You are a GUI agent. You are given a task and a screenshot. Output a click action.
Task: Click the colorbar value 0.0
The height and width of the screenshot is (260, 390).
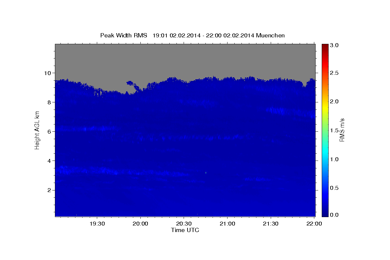tap(335, 215)
